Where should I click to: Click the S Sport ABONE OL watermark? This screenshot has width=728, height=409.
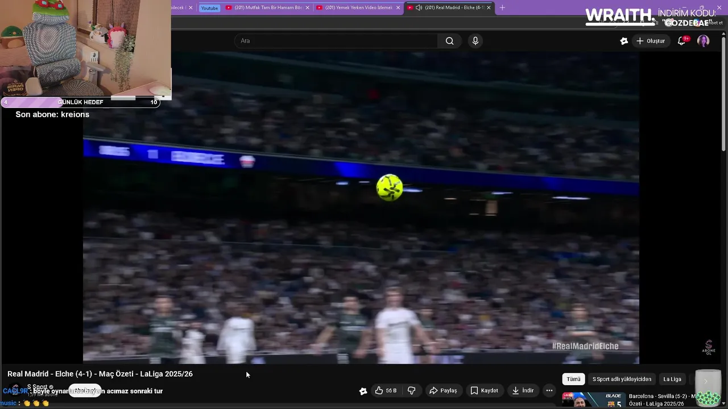[709, 347]
